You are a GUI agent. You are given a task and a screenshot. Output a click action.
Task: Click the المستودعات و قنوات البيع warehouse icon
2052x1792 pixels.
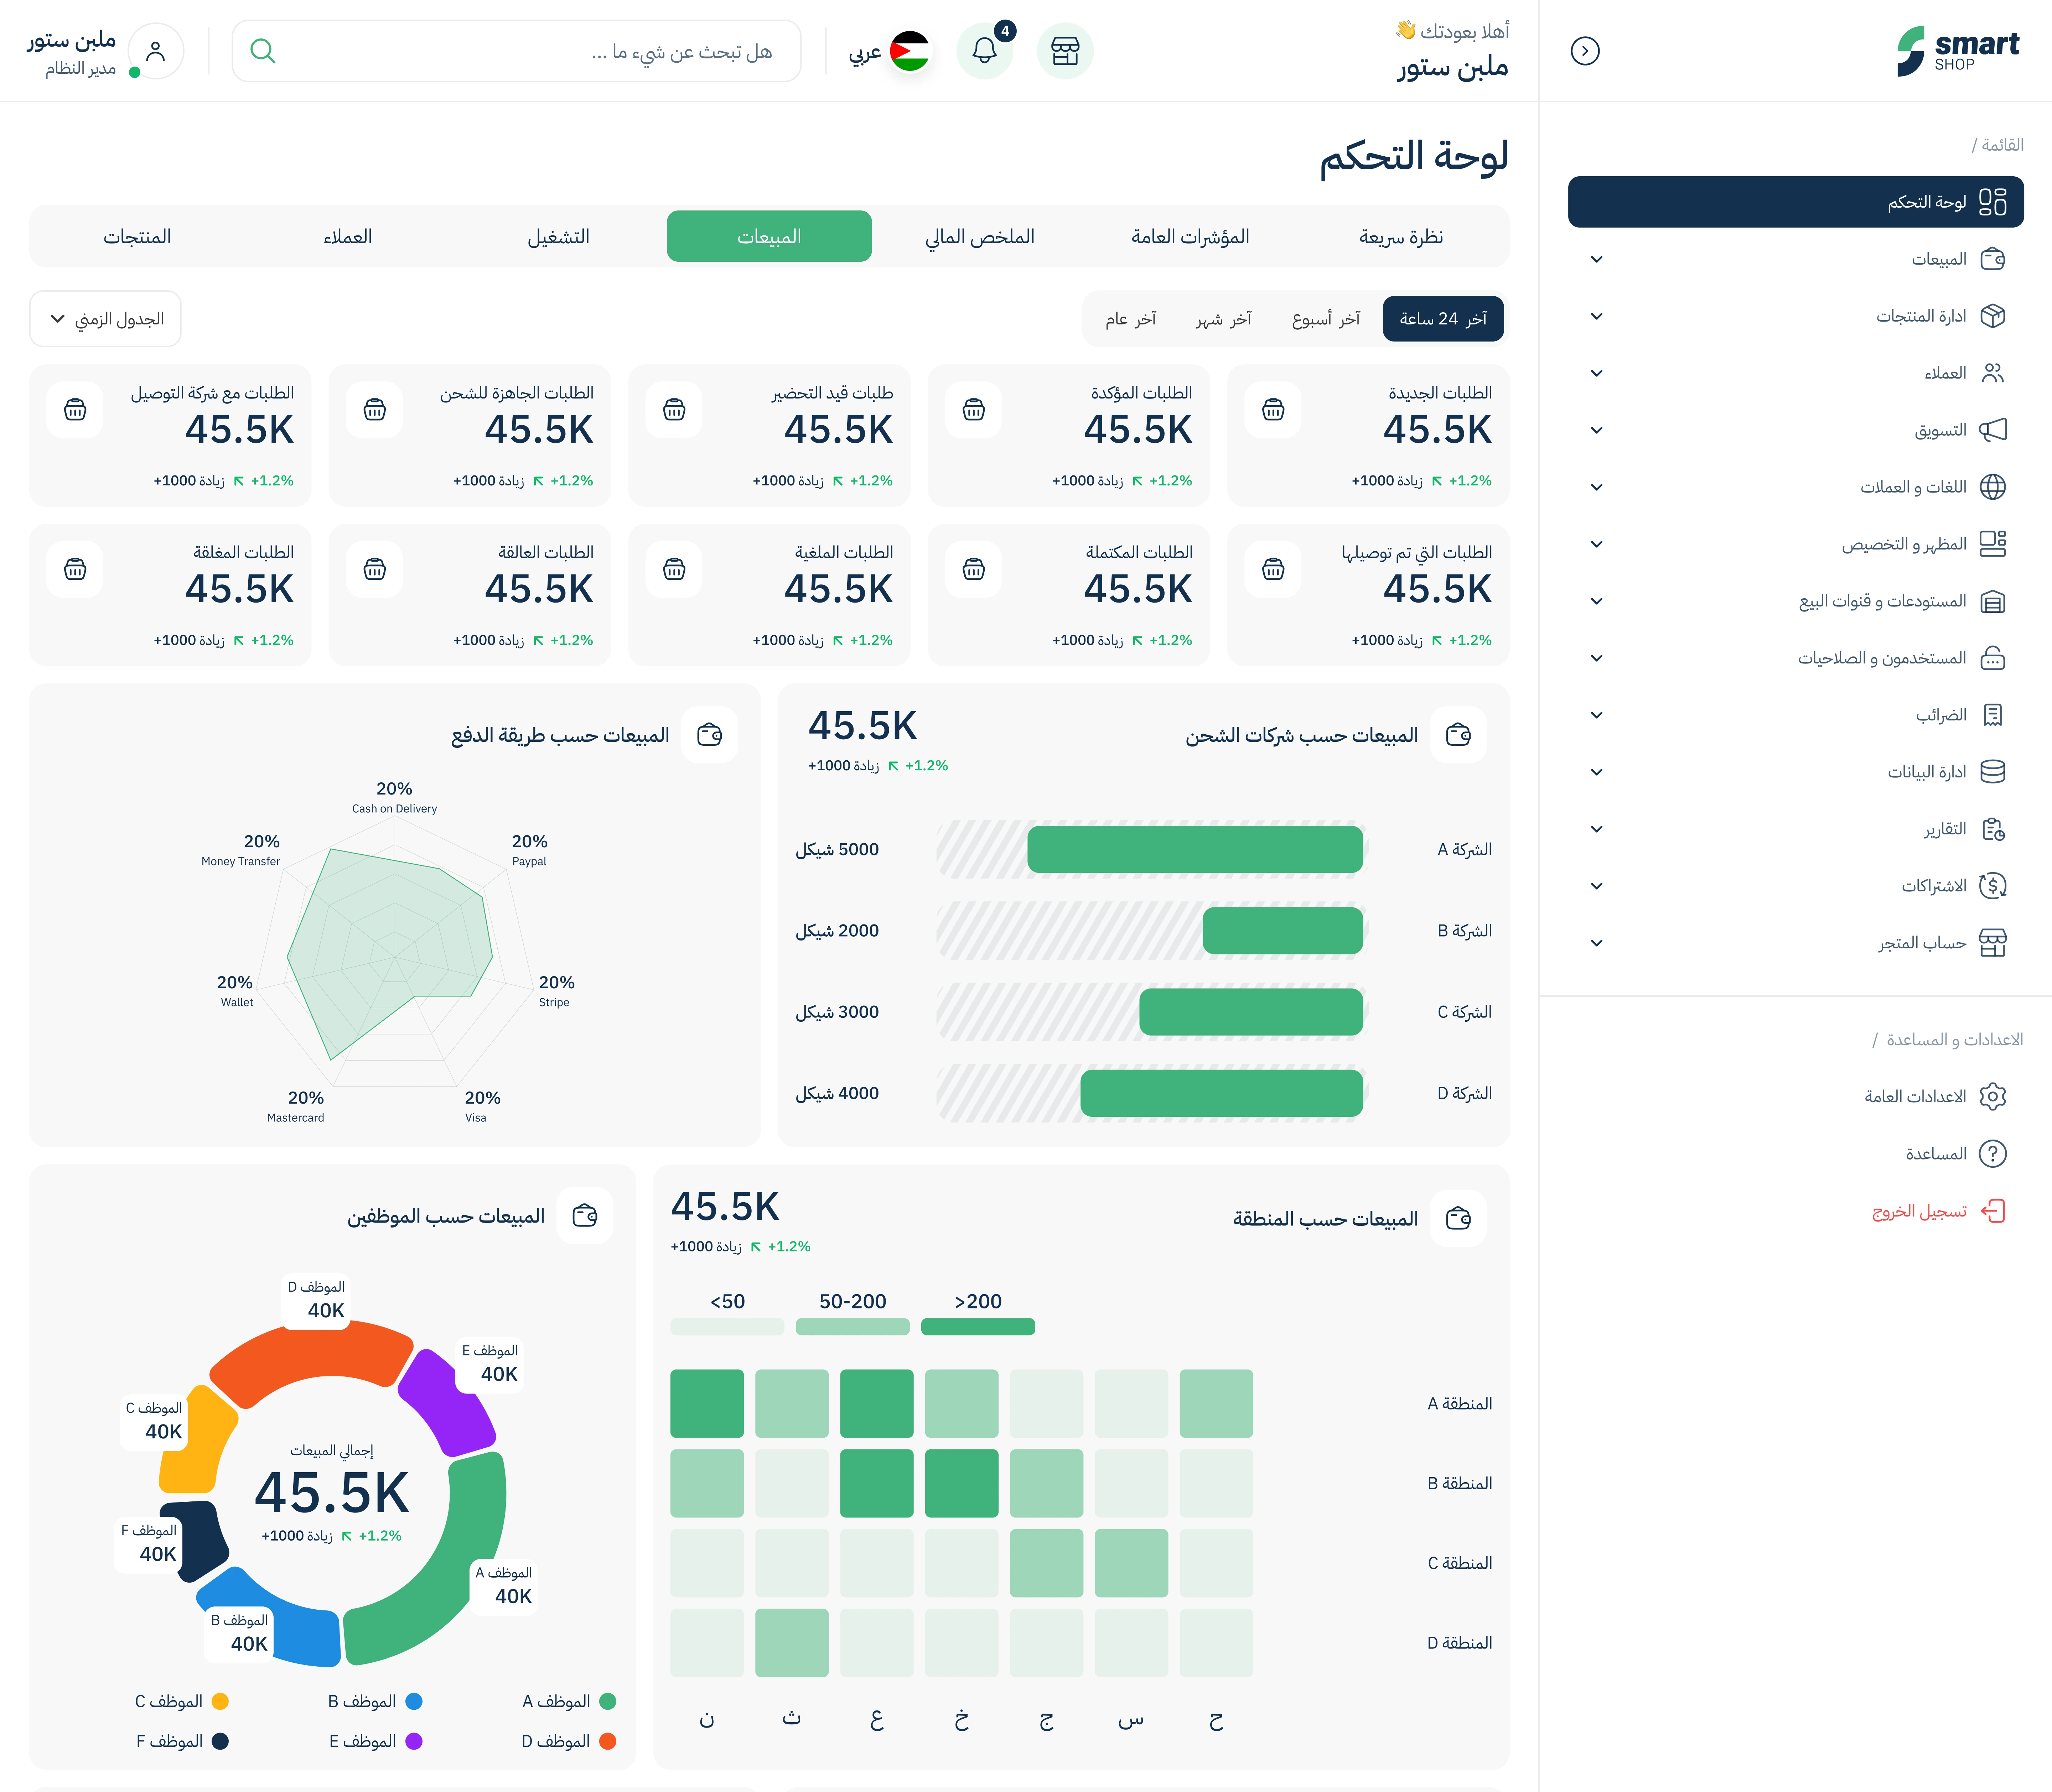(1993, 601)
